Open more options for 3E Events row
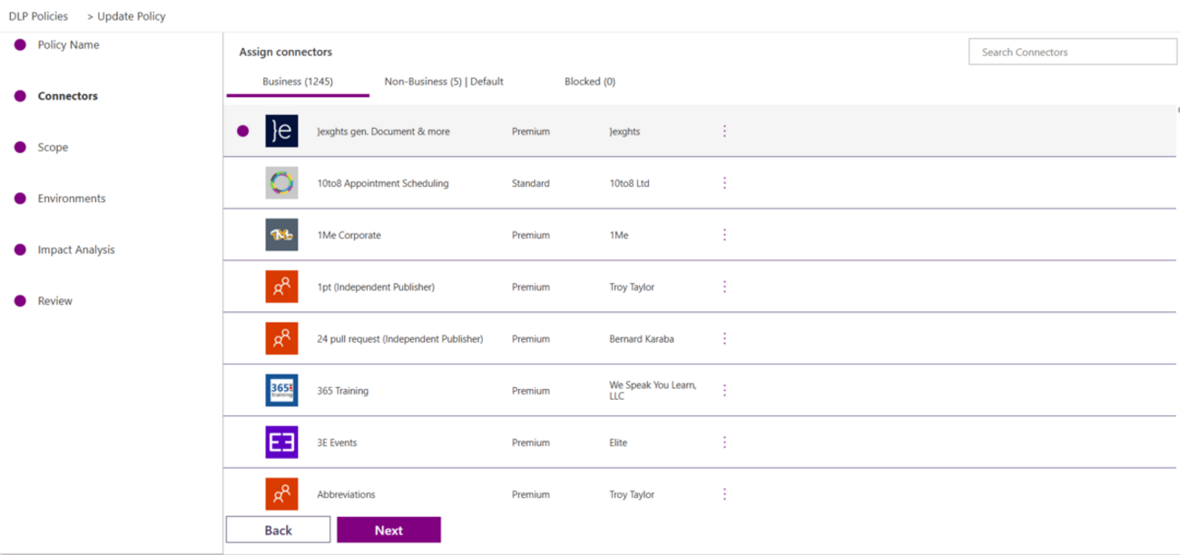Viewport: 1180px width, 555px height. pyautogui.click(x=724, y=443)
